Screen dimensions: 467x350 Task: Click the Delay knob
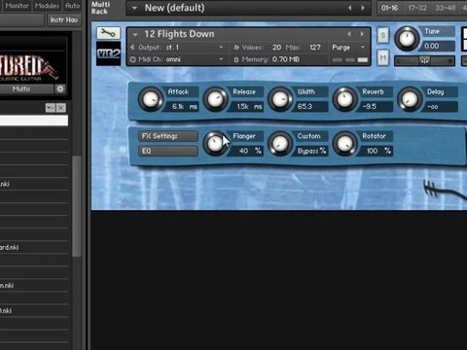tap(410, 99)
